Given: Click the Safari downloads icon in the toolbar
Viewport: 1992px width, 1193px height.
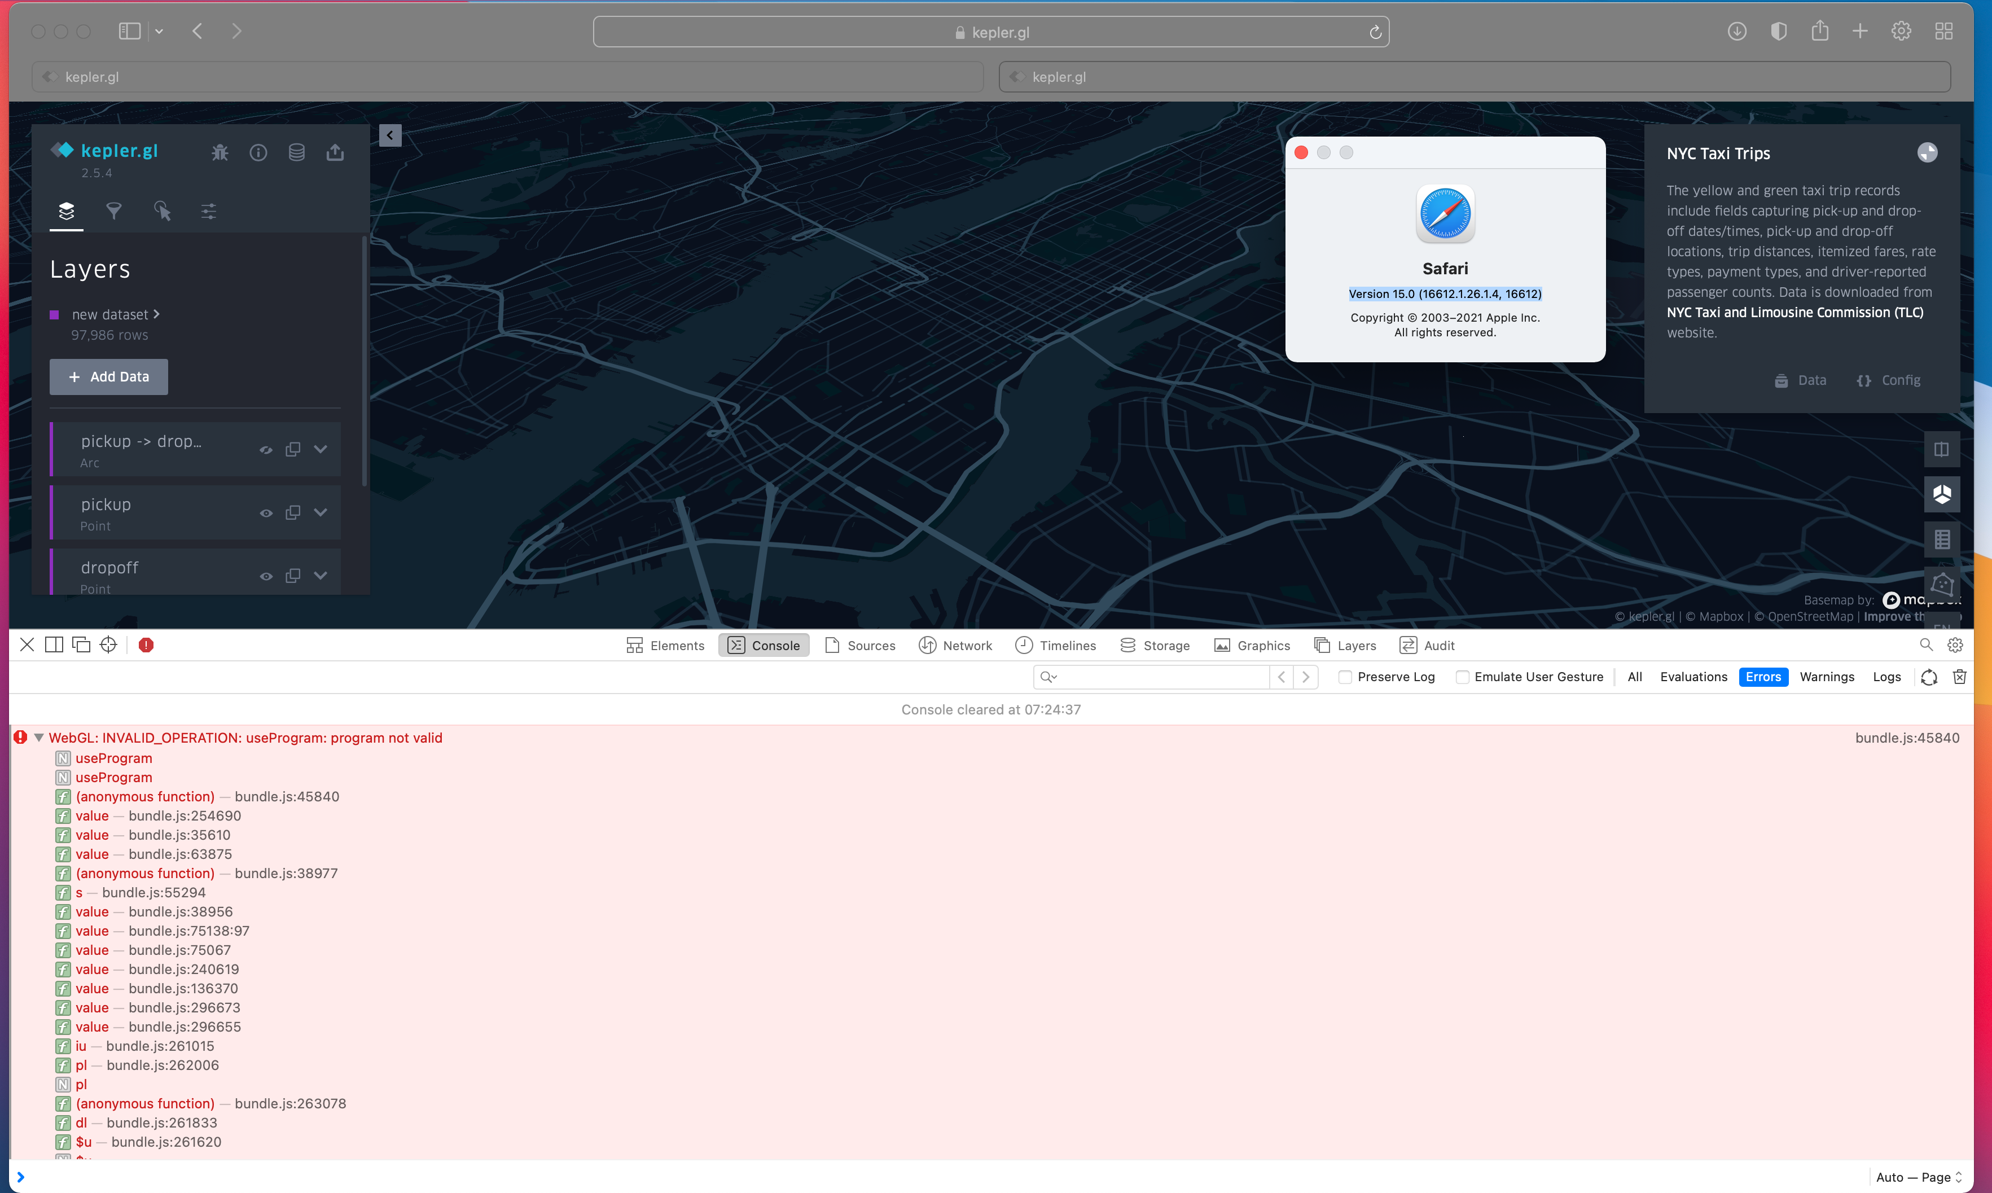Looking at the screenshot, I should pos(1737,32).
